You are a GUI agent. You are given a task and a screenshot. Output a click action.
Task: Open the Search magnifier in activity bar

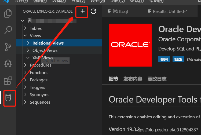(x=8, y=30)
